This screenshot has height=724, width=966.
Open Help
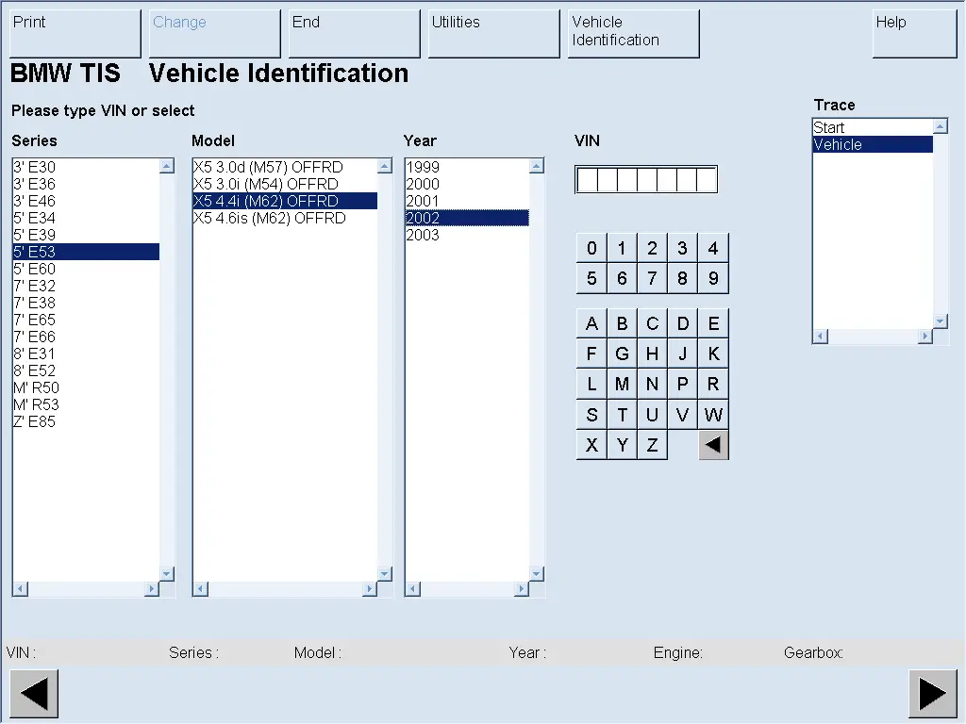click(x=914, y=33)
